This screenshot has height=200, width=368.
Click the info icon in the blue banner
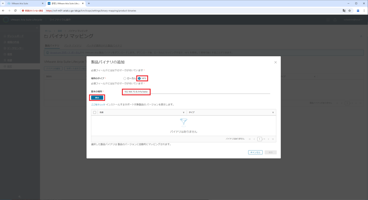click(x=48, y=53)
